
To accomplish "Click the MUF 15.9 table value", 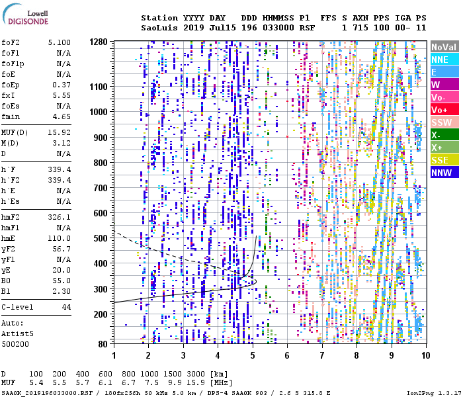I will point(196,382).
